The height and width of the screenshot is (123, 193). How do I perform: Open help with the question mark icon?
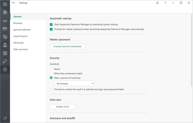point(165,3)
